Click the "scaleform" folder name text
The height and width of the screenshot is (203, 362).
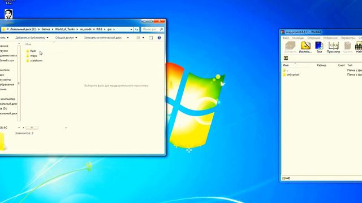[36, 60]
